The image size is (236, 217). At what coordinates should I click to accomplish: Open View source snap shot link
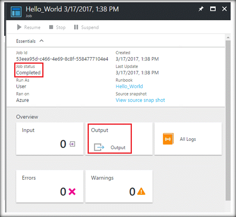[140, 100]
